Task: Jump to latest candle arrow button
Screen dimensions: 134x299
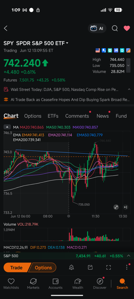Action: [126, 207]
